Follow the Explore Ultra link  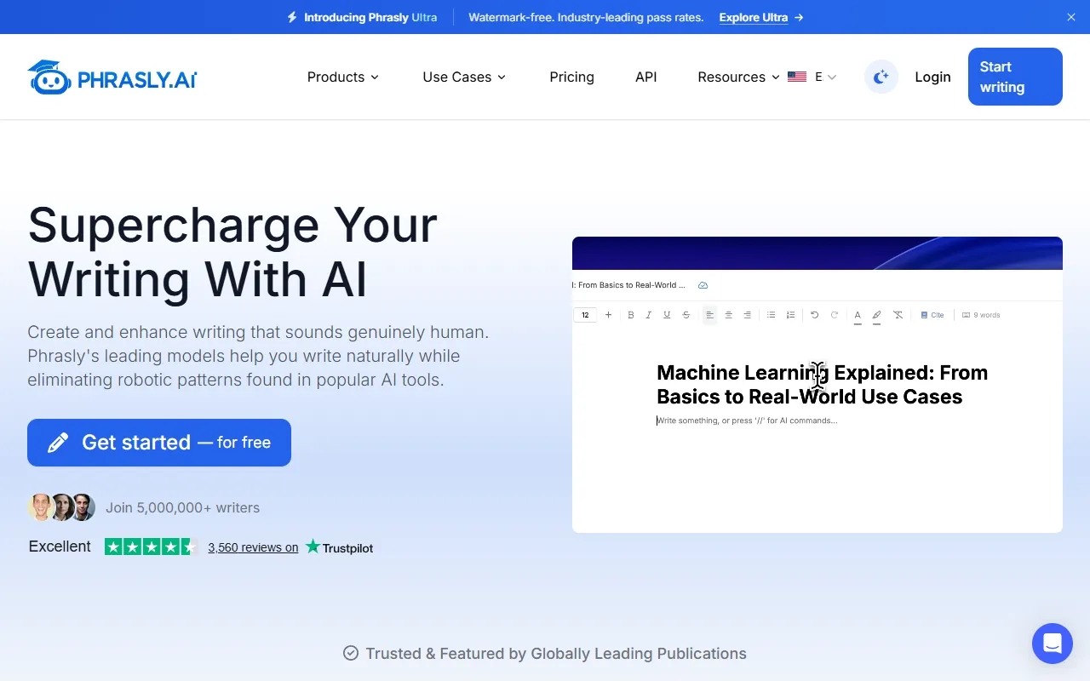pos(761,17)
